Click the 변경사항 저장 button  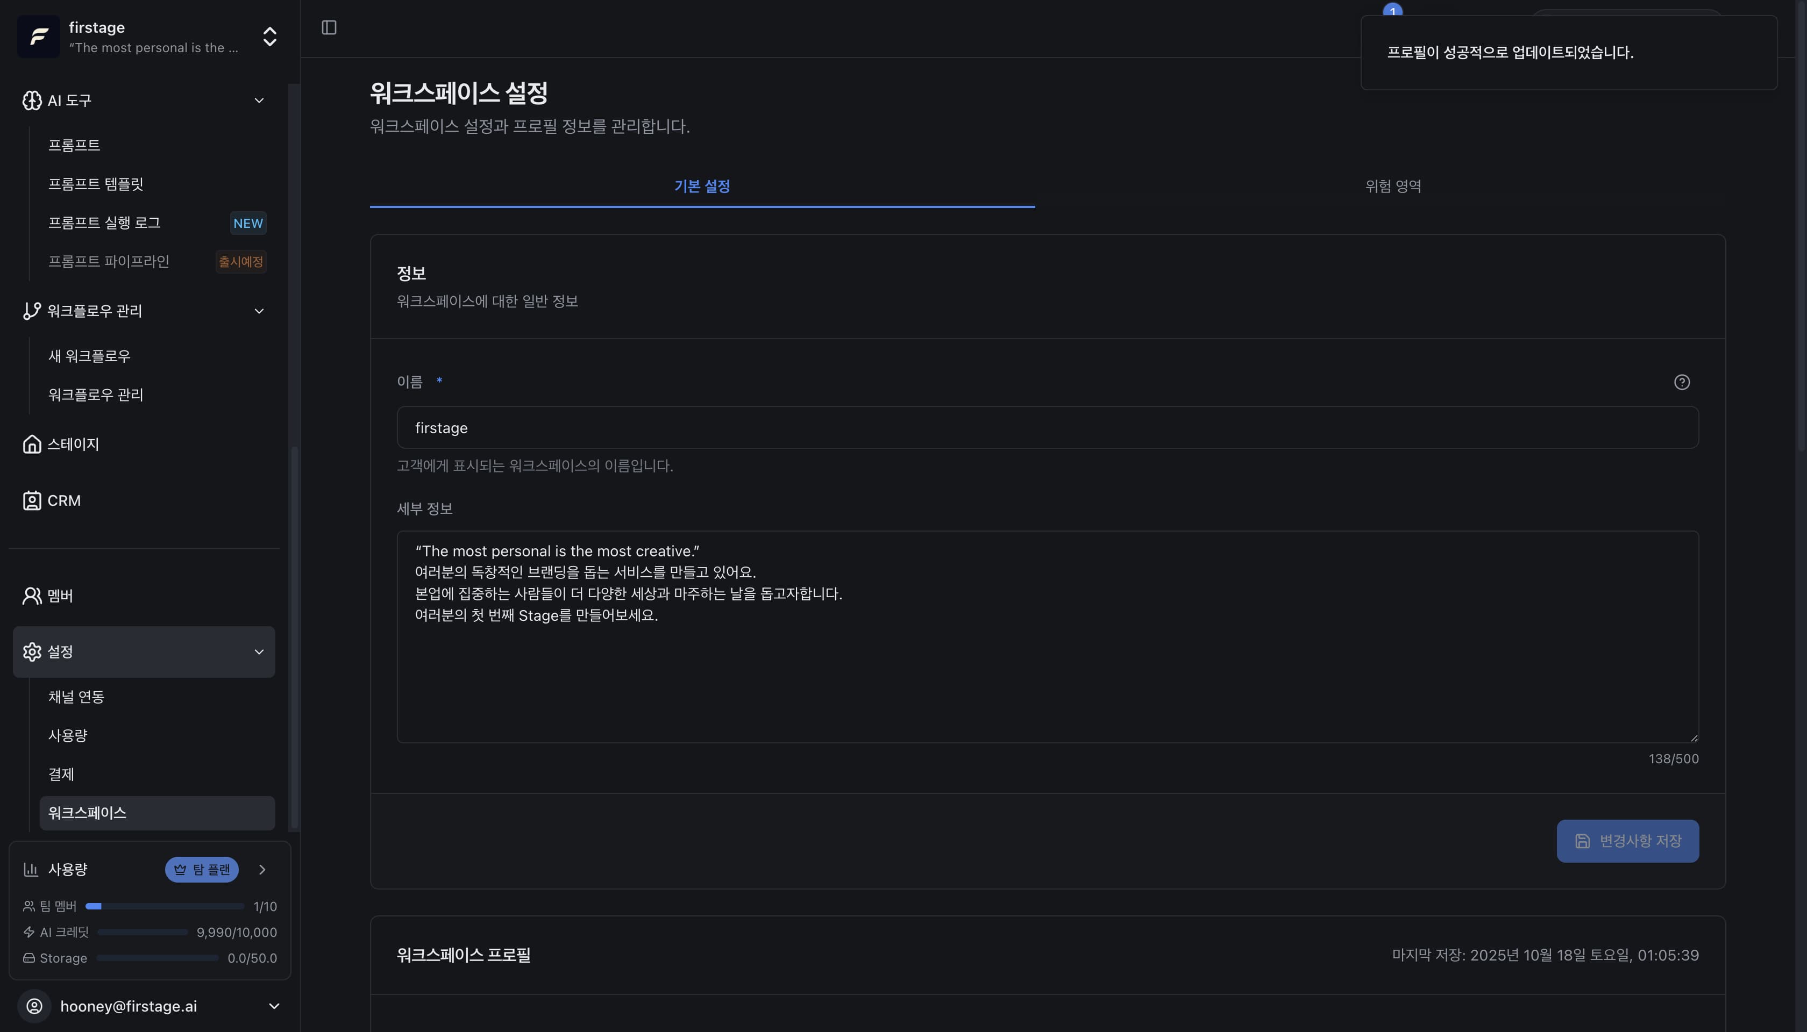click(1627, 841)
